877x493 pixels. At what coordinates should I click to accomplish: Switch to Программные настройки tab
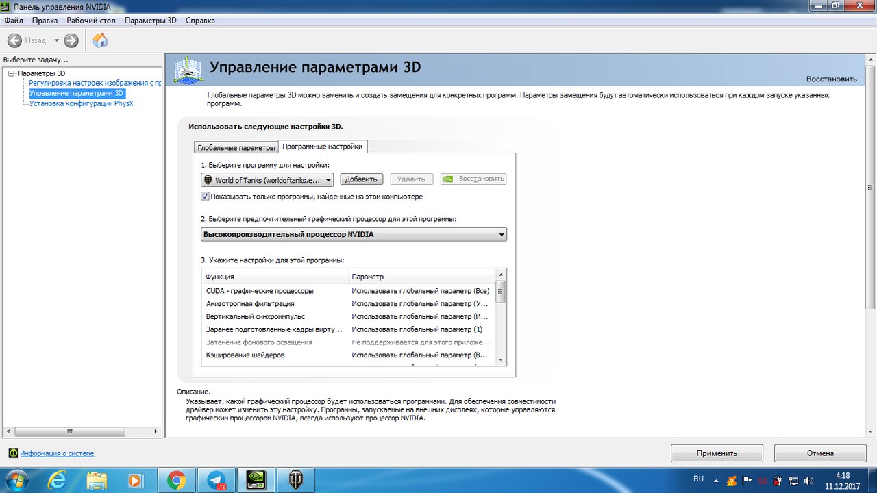[323, 147]
